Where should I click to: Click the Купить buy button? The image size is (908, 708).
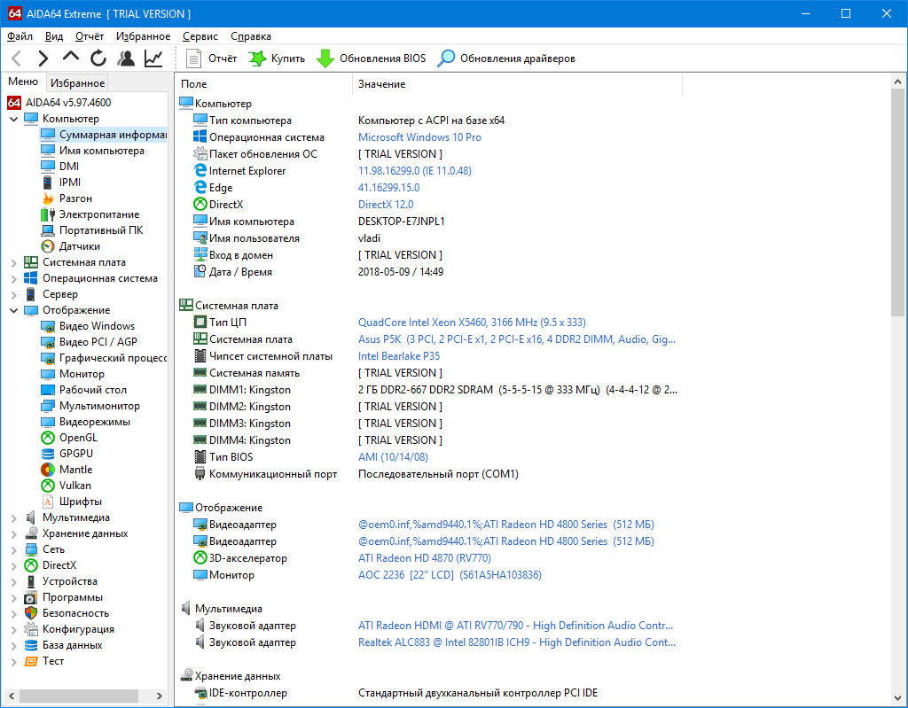(277, 58)
